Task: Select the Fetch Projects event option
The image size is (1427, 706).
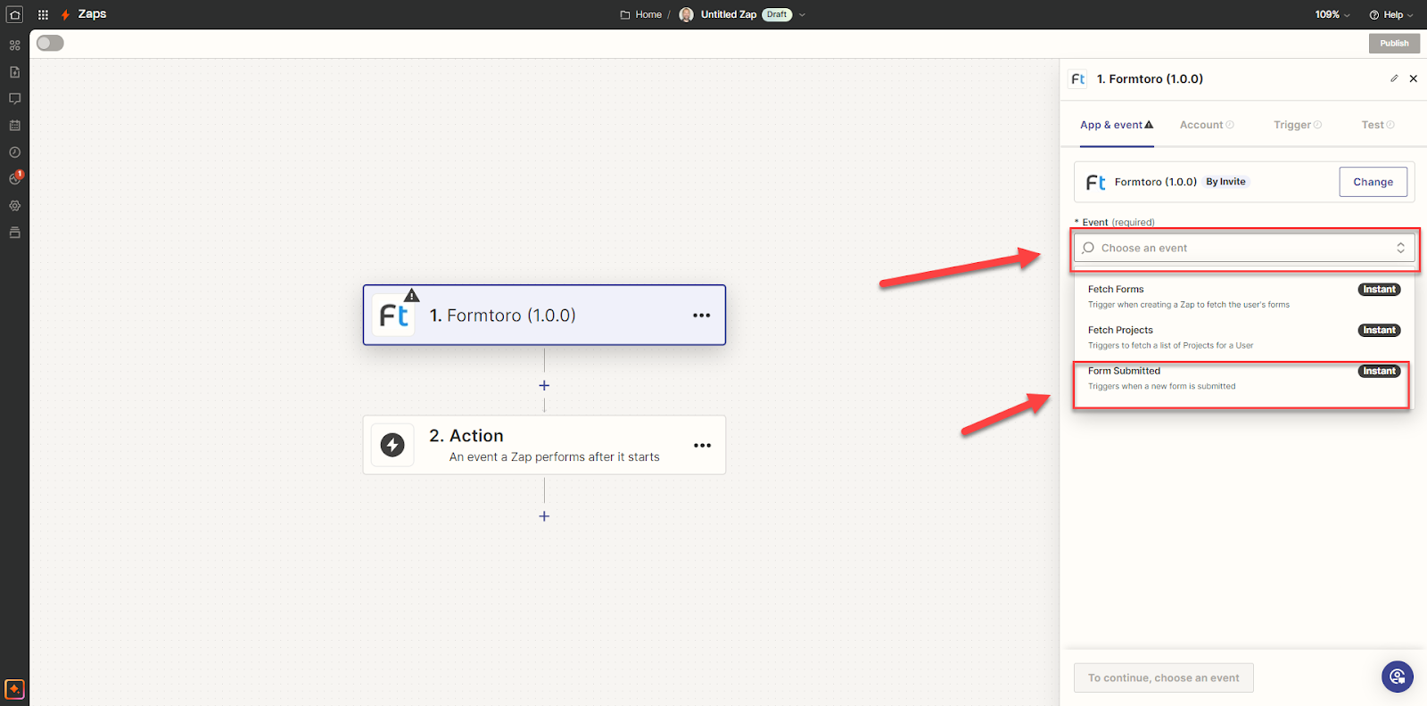Action: pyautogui.click(x=1244, y=338)
